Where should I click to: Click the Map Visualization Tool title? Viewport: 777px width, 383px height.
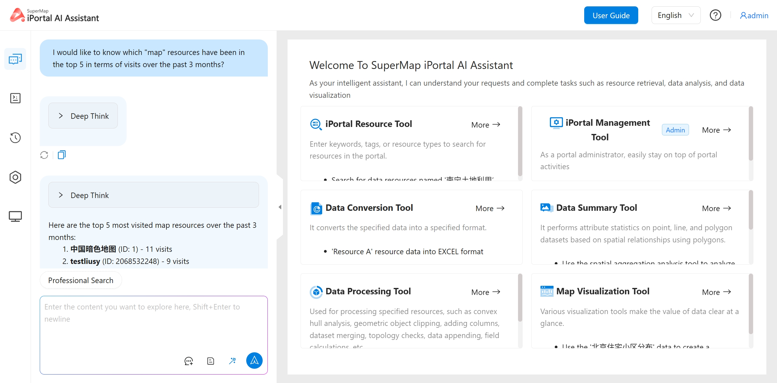pyautogui.click(x=603, y=291)
